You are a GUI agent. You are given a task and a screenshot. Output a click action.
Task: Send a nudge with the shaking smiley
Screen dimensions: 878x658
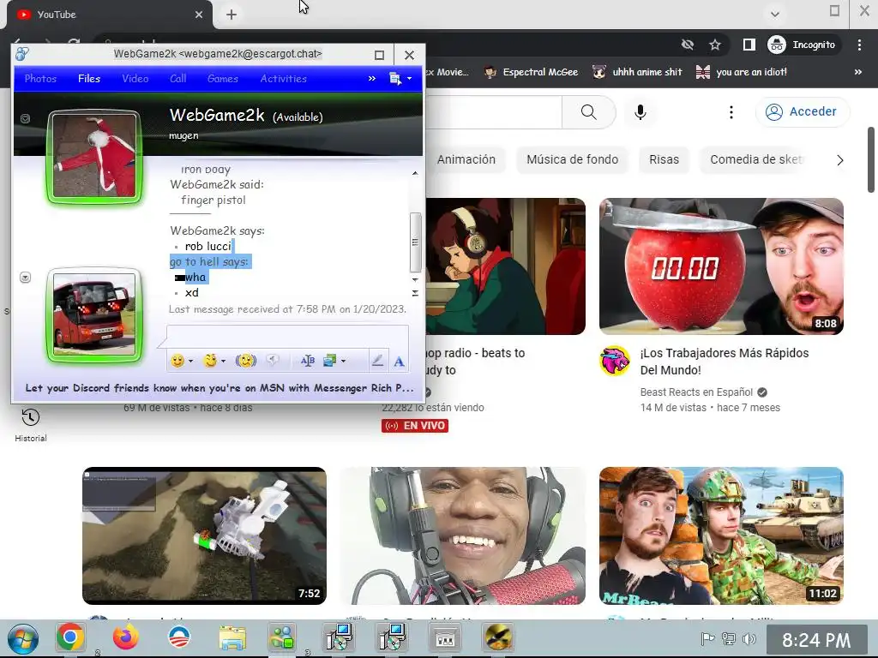pos(246,361)
